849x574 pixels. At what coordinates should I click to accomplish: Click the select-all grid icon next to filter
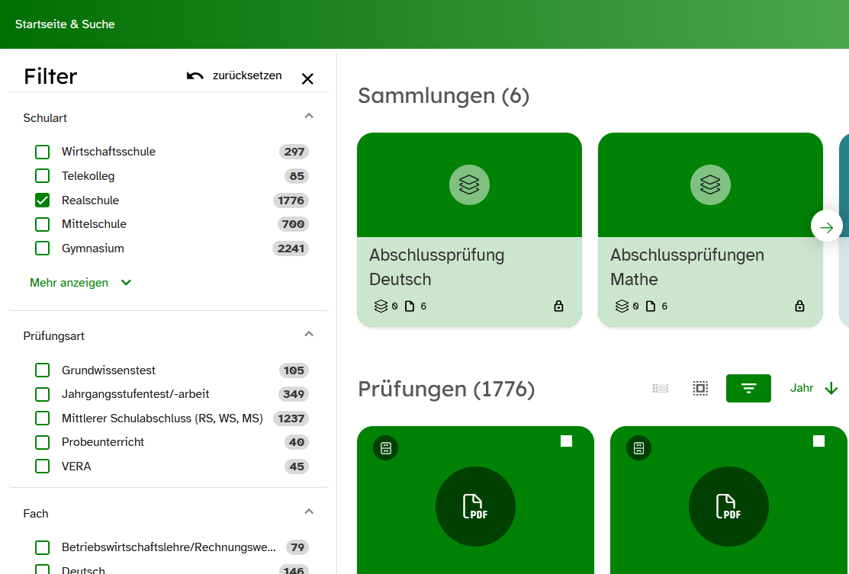point(700,389)
